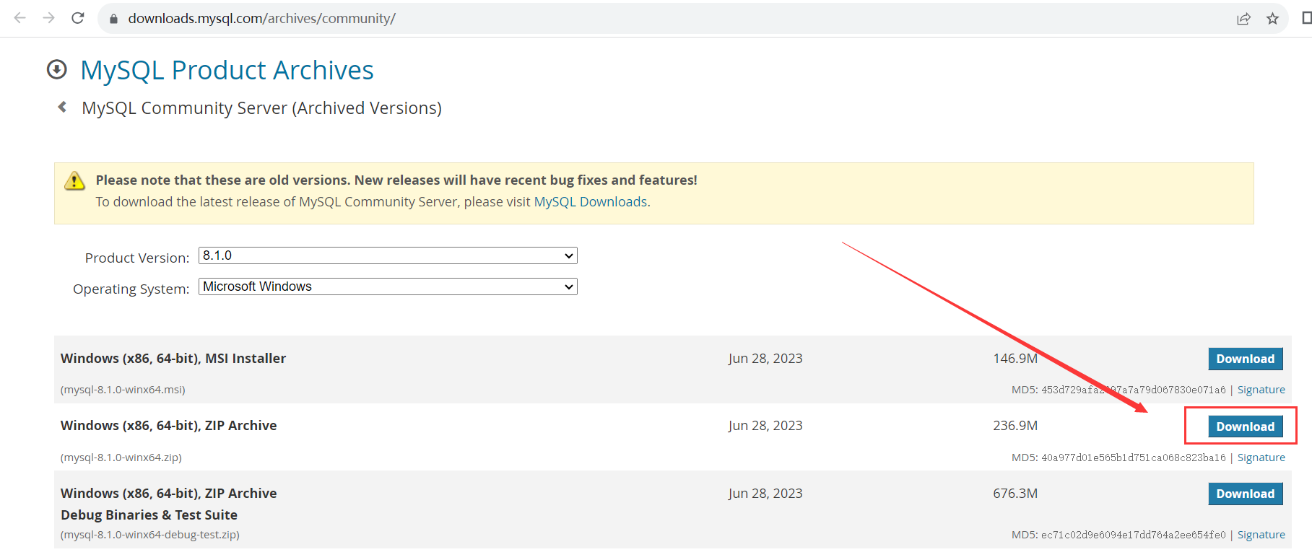Download the 236.9M ZIP Archive
The image size is (1312, 560).
tap(1245, 426)
